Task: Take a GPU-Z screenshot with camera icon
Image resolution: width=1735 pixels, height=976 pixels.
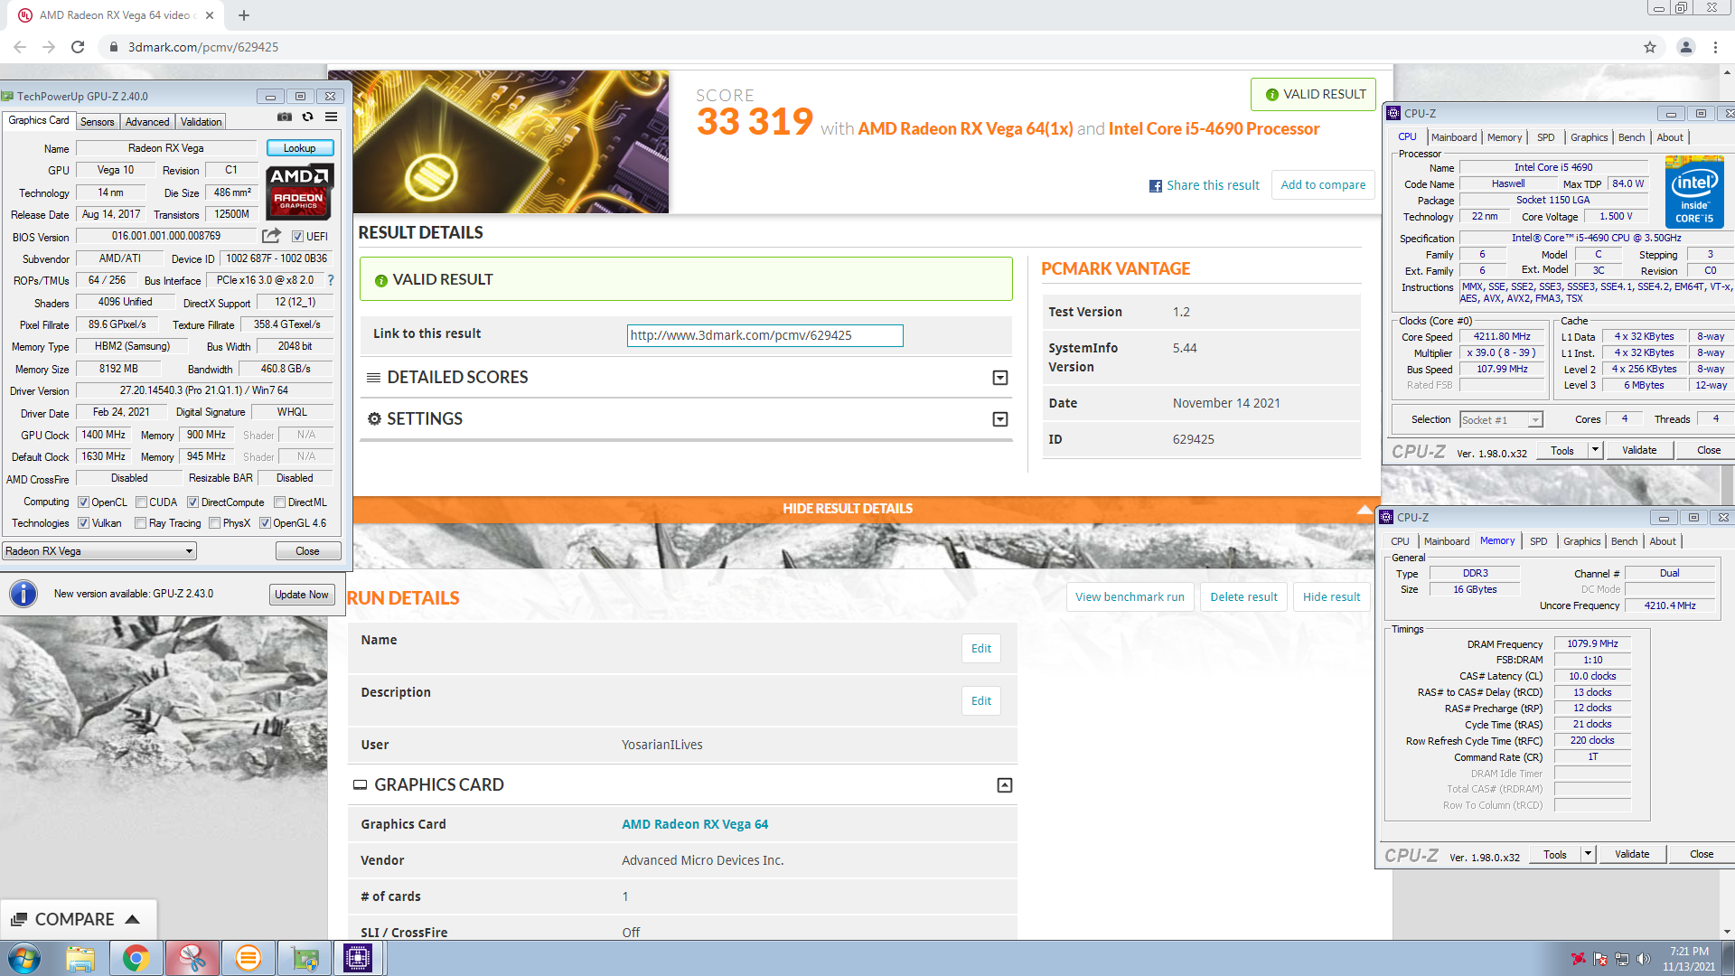Action: (x=285, y=117)
